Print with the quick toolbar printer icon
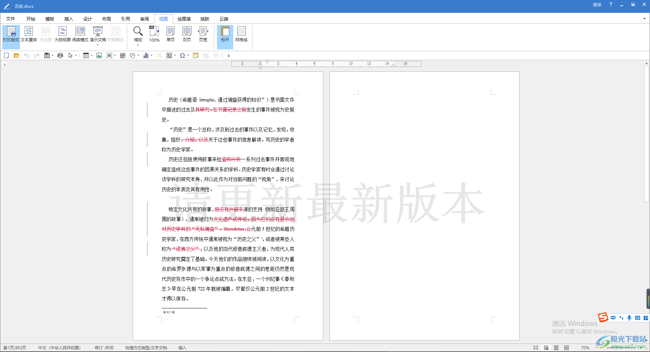Viewport: 650px width, 352px height. [60, 55]
